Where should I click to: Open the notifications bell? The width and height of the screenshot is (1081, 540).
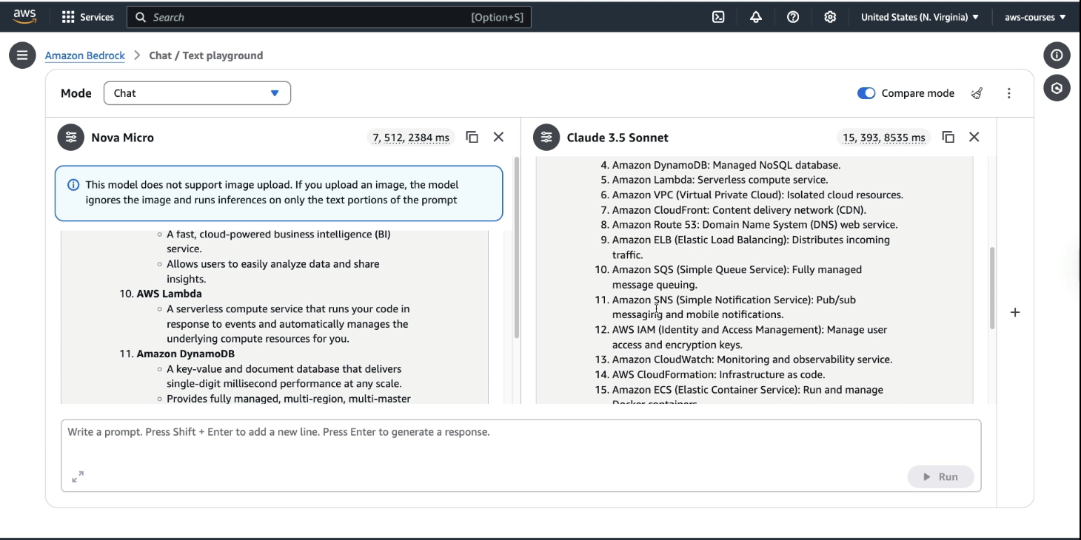pos(756,17)
